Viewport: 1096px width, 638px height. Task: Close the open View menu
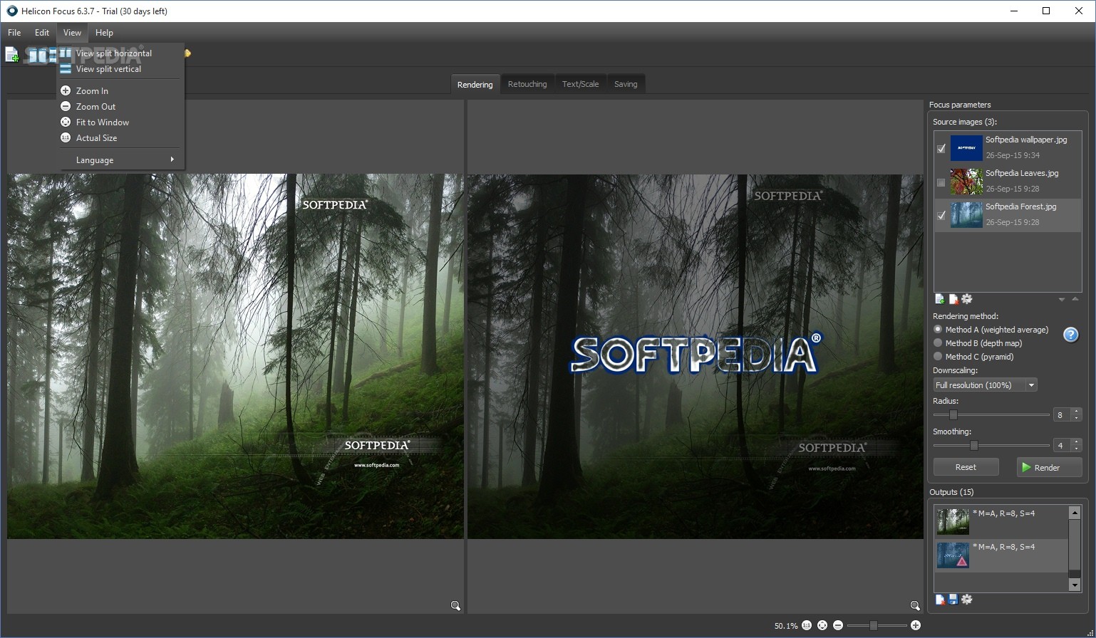72,33
